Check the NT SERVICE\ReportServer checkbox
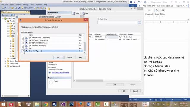 click(23, 40)
